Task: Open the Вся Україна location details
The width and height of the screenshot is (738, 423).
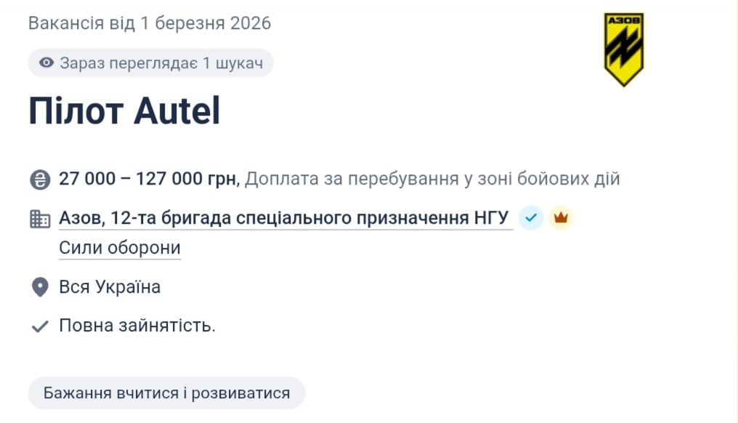Action: (110, 286)
